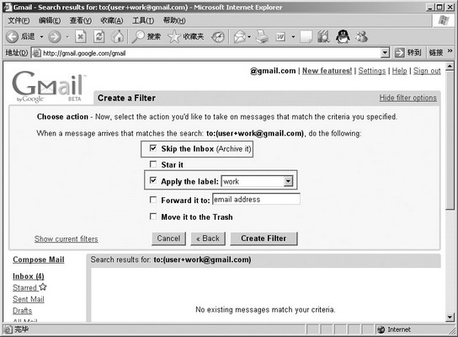Expand the address bar dropdown arrow
The width and height of the screenshot is (458, 337).
coord(386,53)
